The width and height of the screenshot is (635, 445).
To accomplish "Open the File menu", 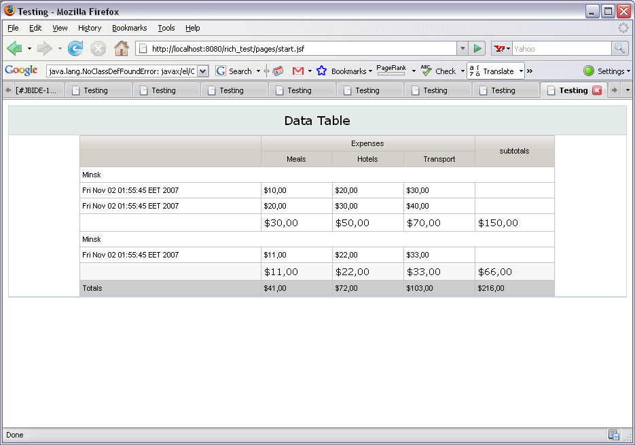I will [x=13, y=28].
